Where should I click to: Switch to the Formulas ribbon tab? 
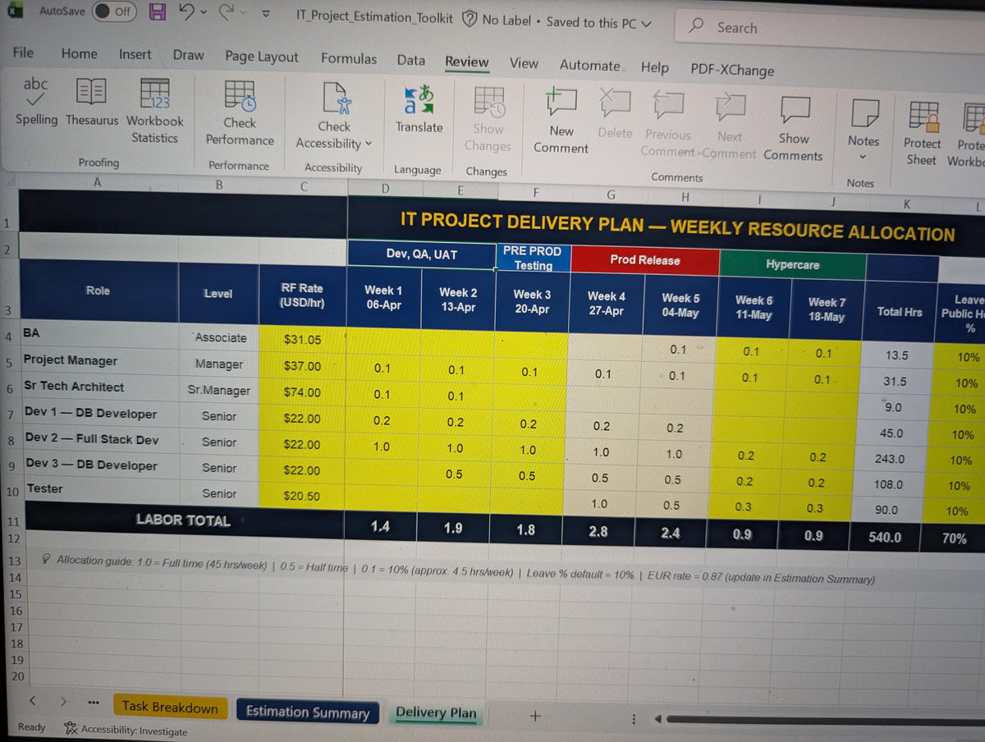coord(349,58)
